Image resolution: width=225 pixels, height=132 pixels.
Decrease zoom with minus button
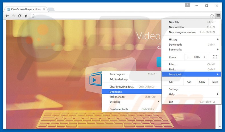click(189, 57)
